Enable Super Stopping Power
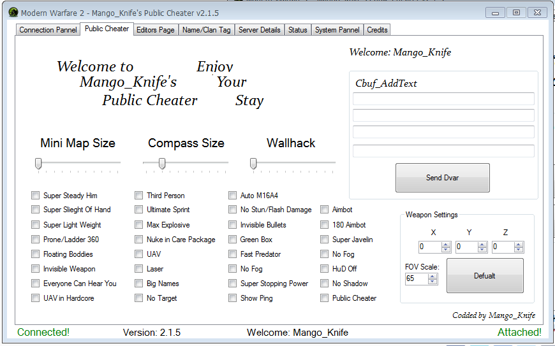 pos(233,284)
